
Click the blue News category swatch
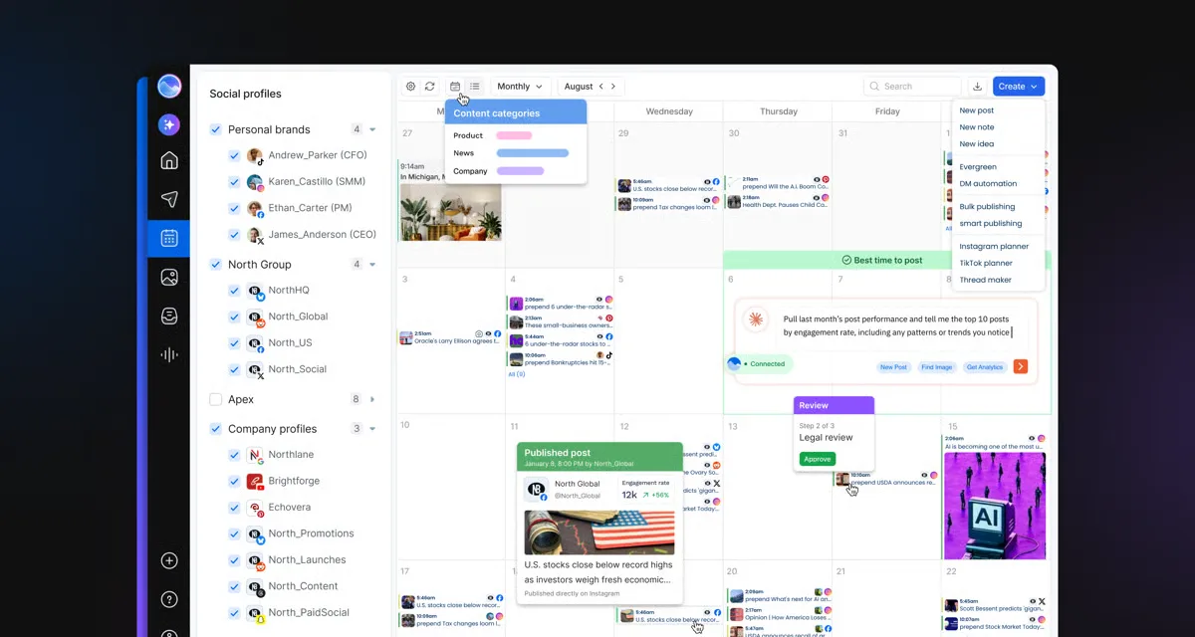pyautogui.click(x=532, y=153)
